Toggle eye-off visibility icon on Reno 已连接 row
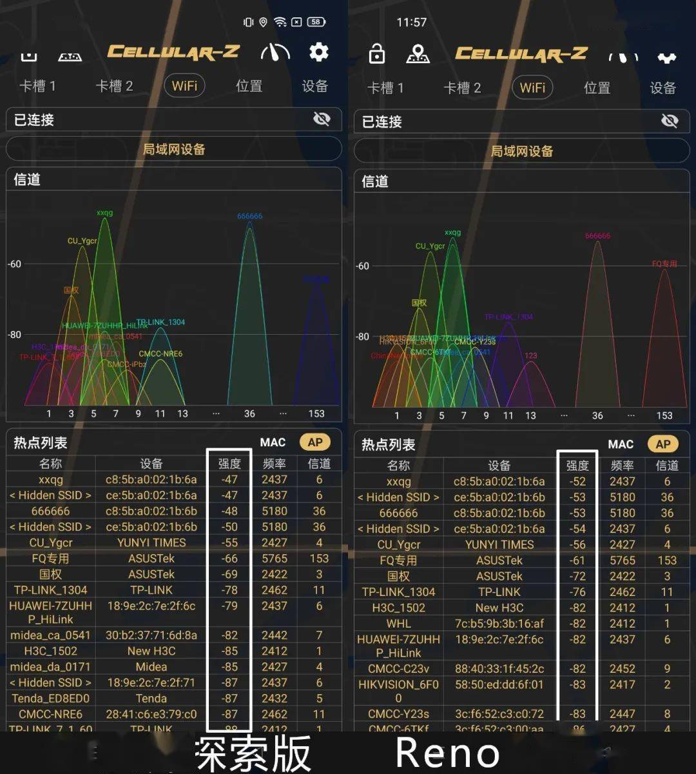The height and width of the screenshot is (774, 696). pyautogui.click(x=670, y=121)
